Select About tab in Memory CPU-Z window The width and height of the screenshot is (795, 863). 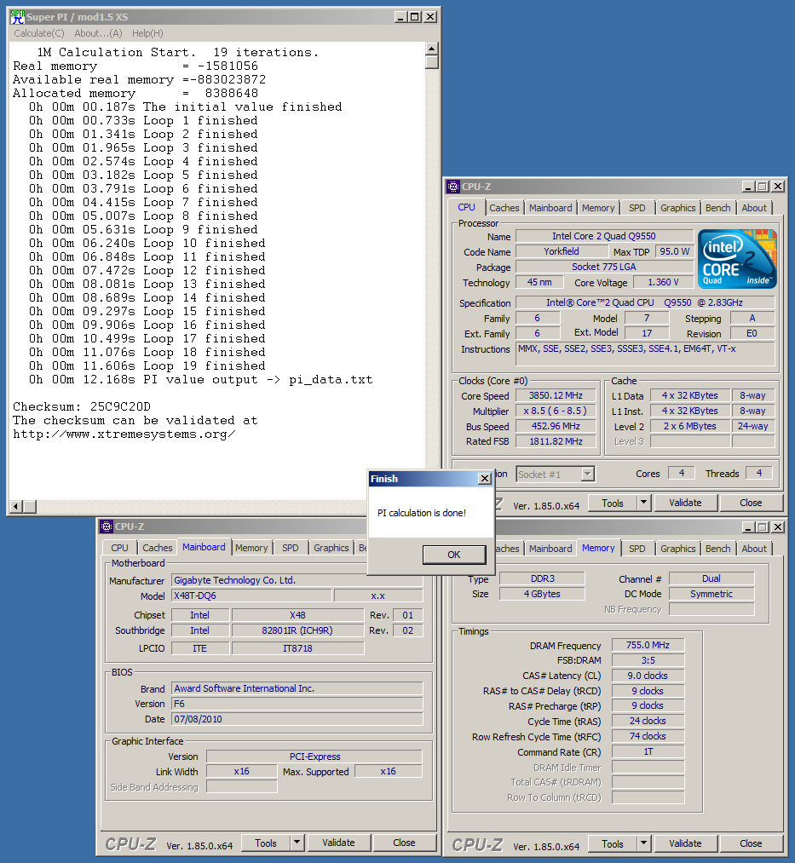coord(754,549)
